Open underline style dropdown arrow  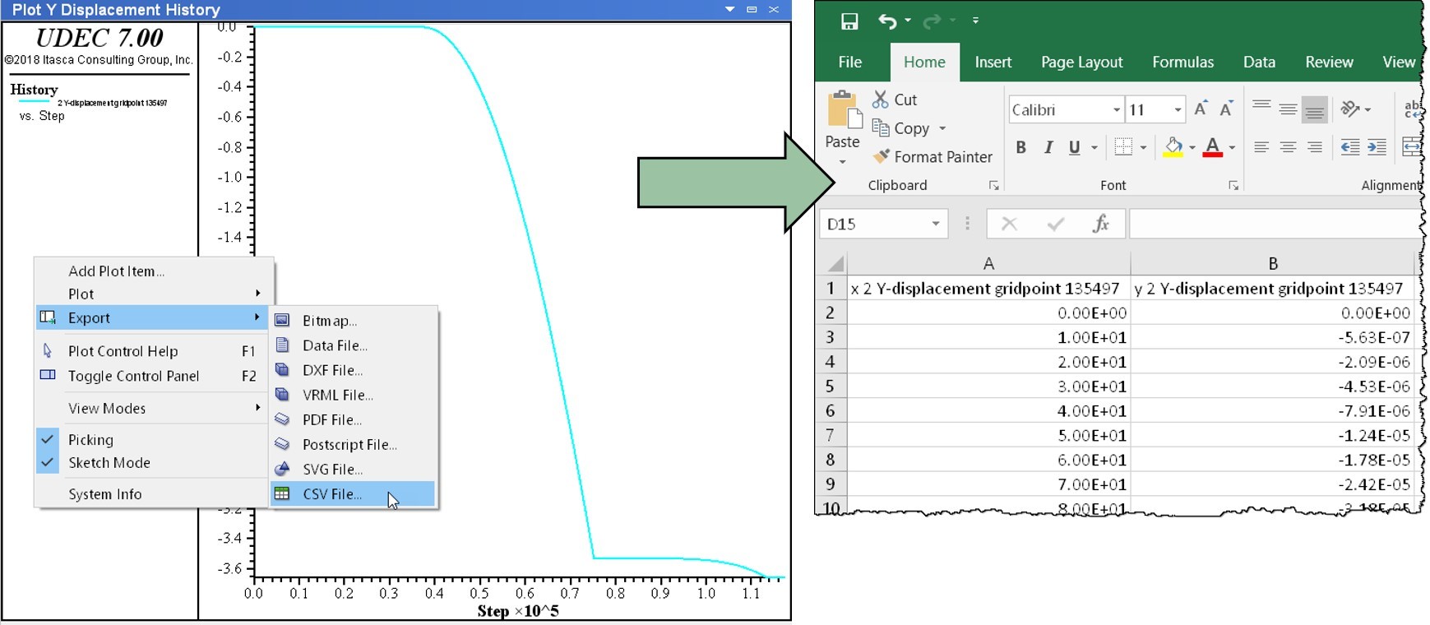pyautogui.click(x=1094, y=148)
